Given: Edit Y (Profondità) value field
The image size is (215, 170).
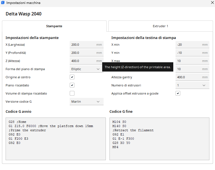Looking at the screenshot, I should [x=87, y=53].
